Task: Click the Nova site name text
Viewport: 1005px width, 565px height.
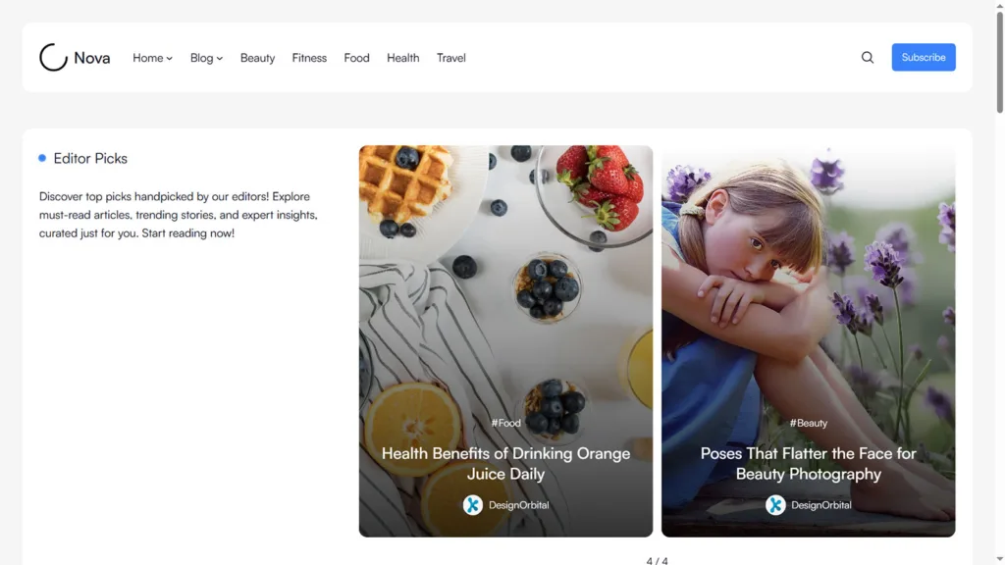Action: point(92,58)
